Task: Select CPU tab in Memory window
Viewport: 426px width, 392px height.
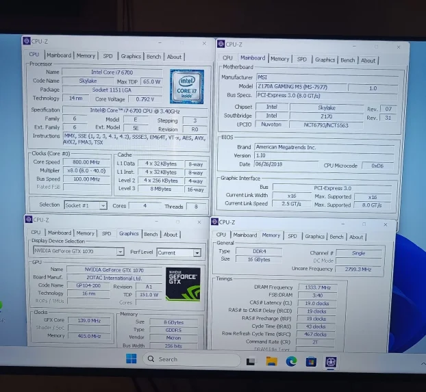Action: pyautogui.click(x=221, y=235)
